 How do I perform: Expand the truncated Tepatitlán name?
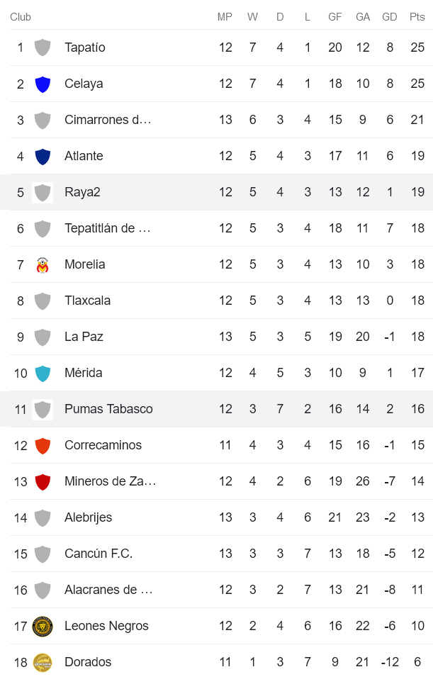(106, 228)
